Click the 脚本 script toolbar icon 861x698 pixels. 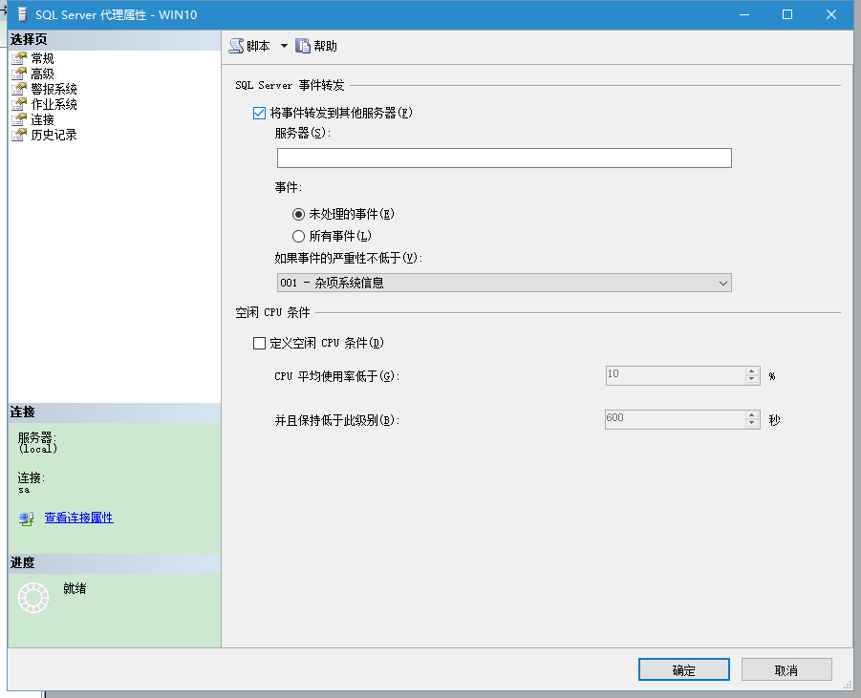pyautogui.click(x=236, y=46)
